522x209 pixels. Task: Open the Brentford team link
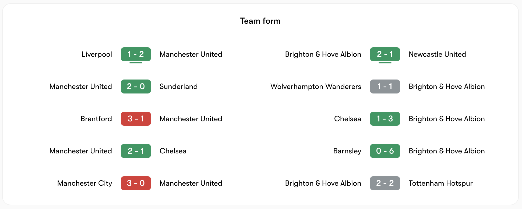click(96, 119)
